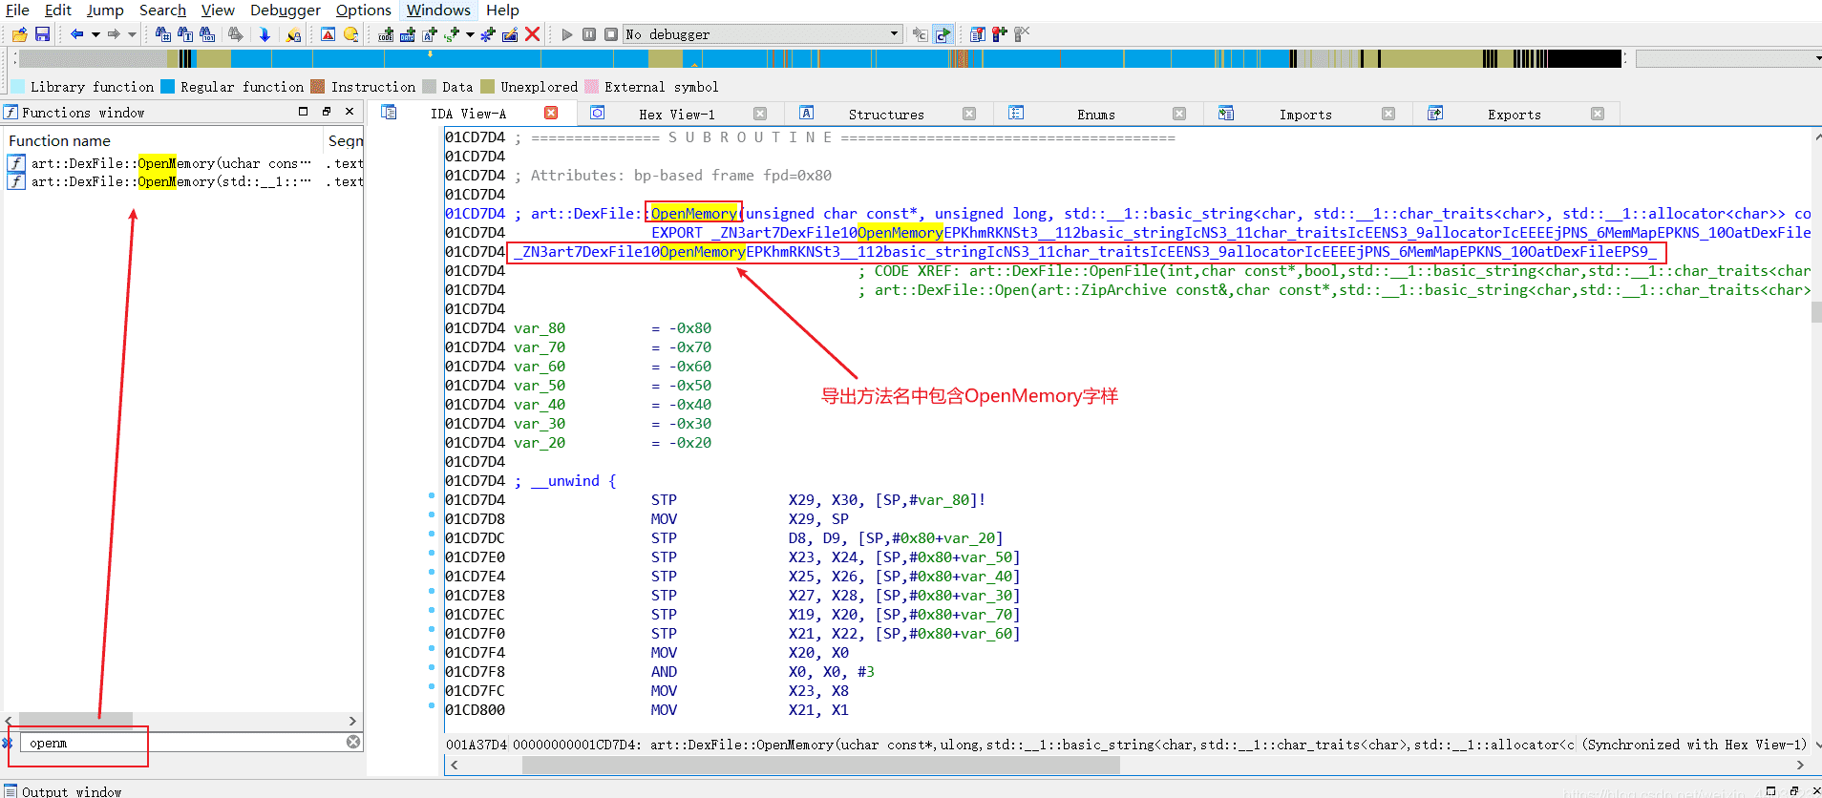Viewport: 1822px width, 798px height.
Task: Click the red X delete icon
Action: click(533, 34)
